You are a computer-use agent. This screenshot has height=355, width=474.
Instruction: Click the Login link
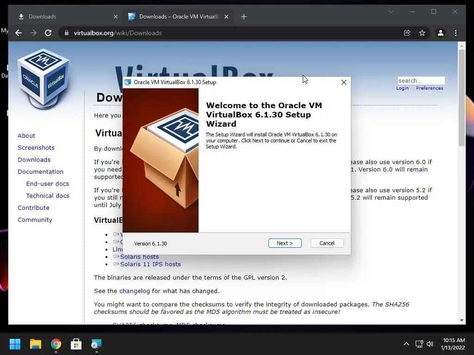402,88
